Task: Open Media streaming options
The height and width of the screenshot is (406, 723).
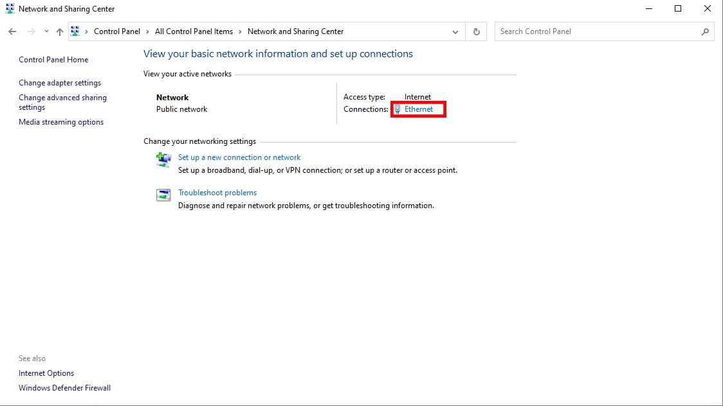Action: tap(61, 122)
